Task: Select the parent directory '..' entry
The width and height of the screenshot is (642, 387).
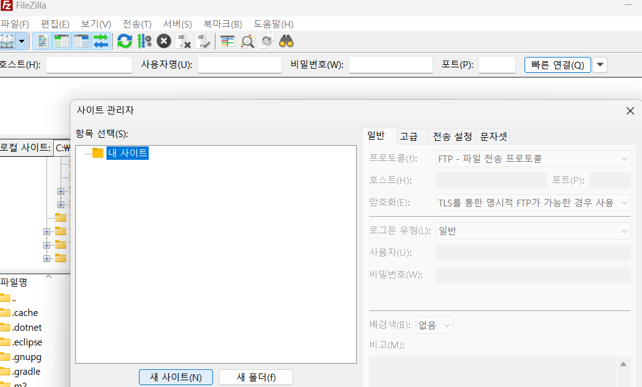Action: tap(14, 298)
